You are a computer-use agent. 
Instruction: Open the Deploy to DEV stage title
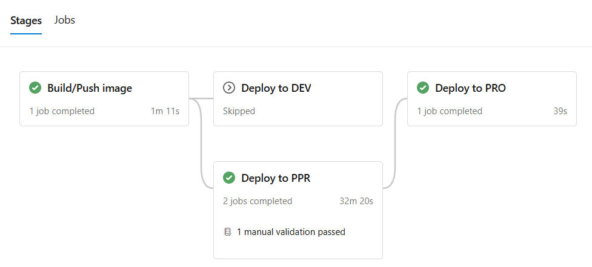[x=276, y=88]
